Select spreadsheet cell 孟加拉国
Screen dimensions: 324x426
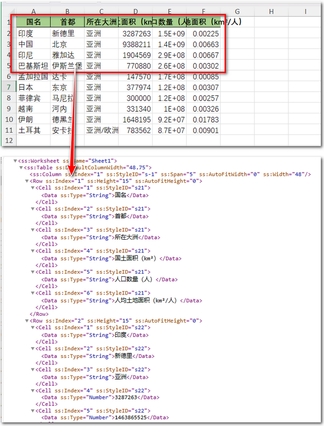(x=34, y=77)
